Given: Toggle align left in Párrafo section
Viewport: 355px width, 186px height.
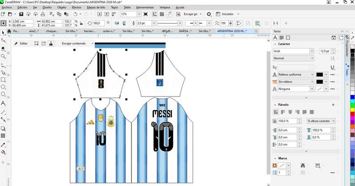Looking at the screenshot, I should [x=283, y=112].
